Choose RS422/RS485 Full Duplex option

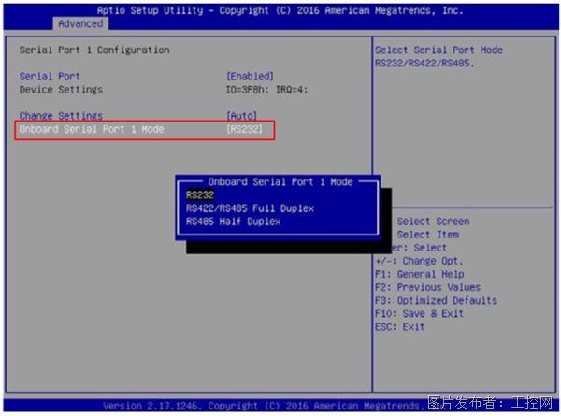(x=250, y=208)
